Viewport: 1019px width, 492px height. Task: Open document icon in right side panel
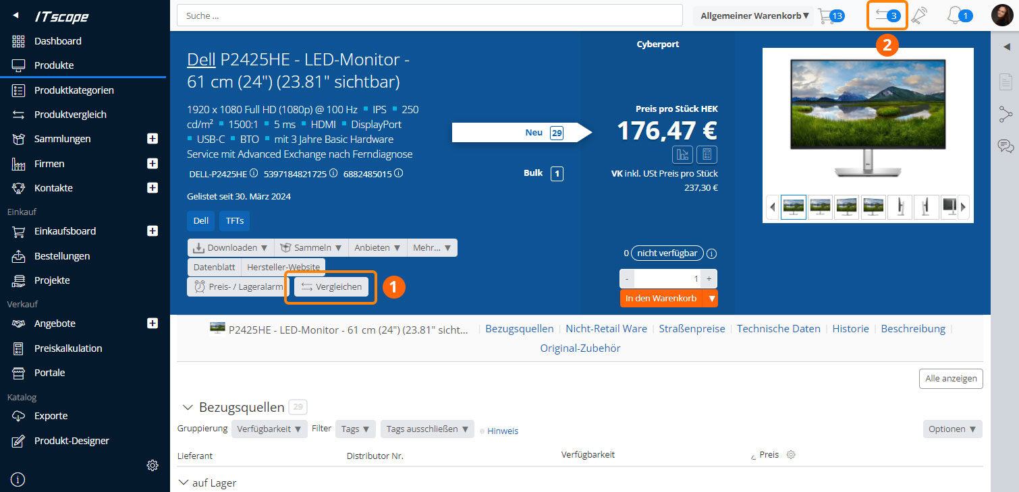click(1006, 83)
